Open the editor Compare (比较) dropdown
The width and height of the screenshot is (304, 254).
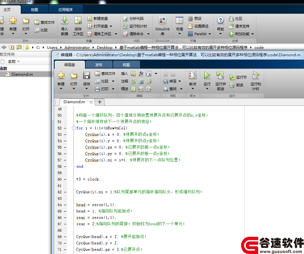[113, 81]
